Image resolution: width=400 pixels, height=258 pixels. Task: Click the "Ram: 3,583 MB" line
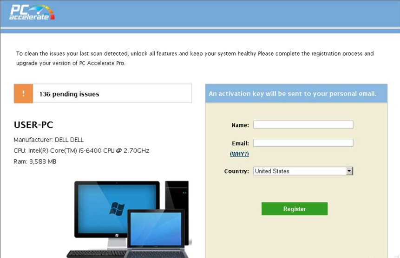point(35,161)
